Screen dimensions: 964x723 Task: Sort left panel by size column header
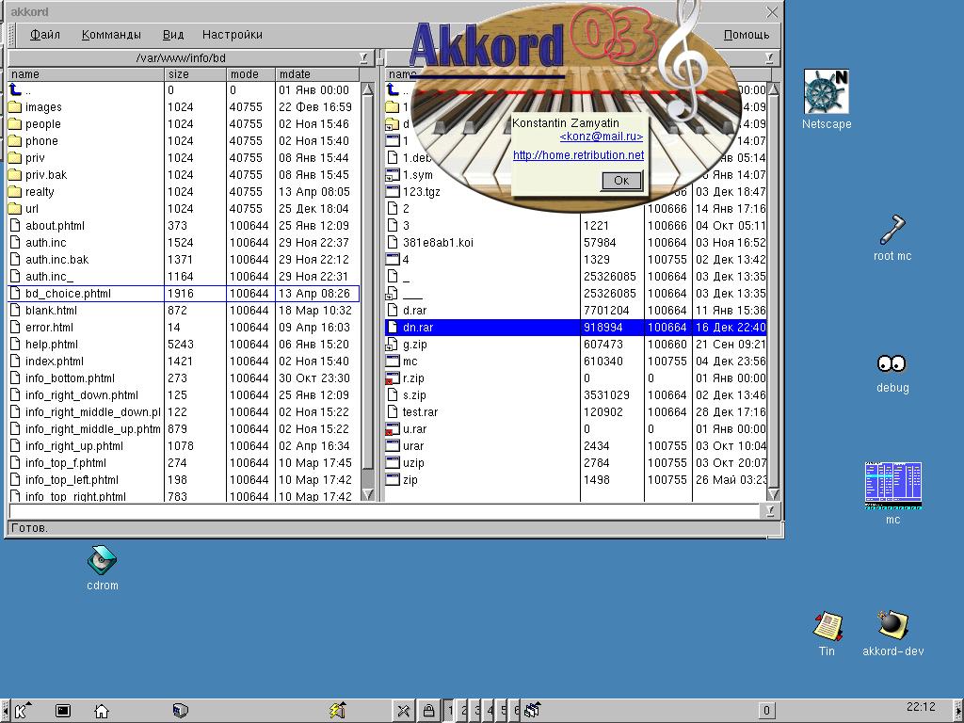[196, 73]
